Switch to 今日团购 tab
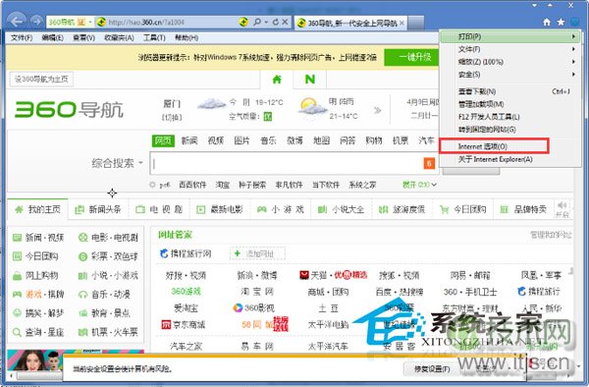589x387 pixels. 463,209
